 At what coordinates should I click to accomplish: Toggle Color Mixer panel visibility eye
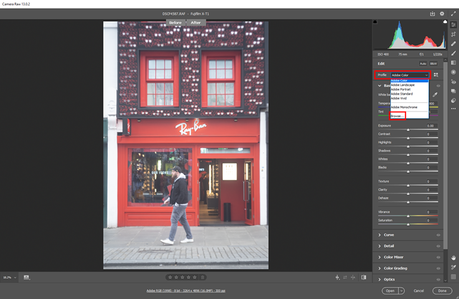438,257
